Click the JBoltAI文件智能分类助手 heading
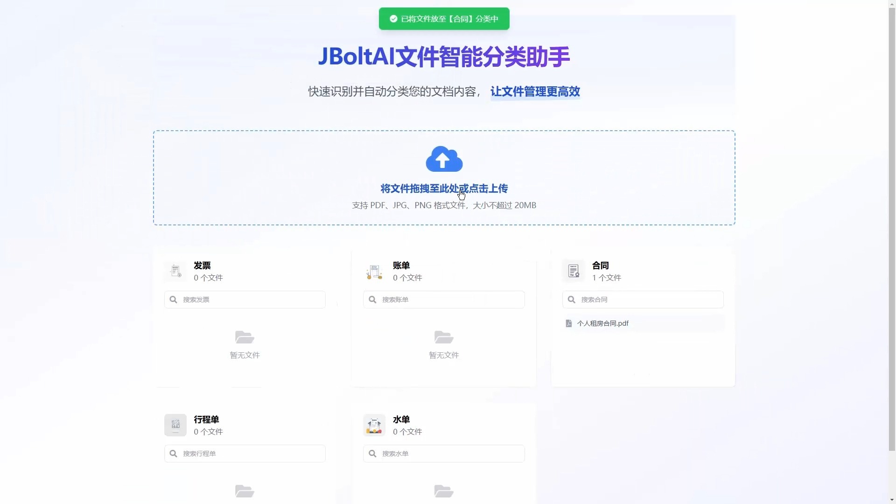896x504 pixels. click(444, 56)
